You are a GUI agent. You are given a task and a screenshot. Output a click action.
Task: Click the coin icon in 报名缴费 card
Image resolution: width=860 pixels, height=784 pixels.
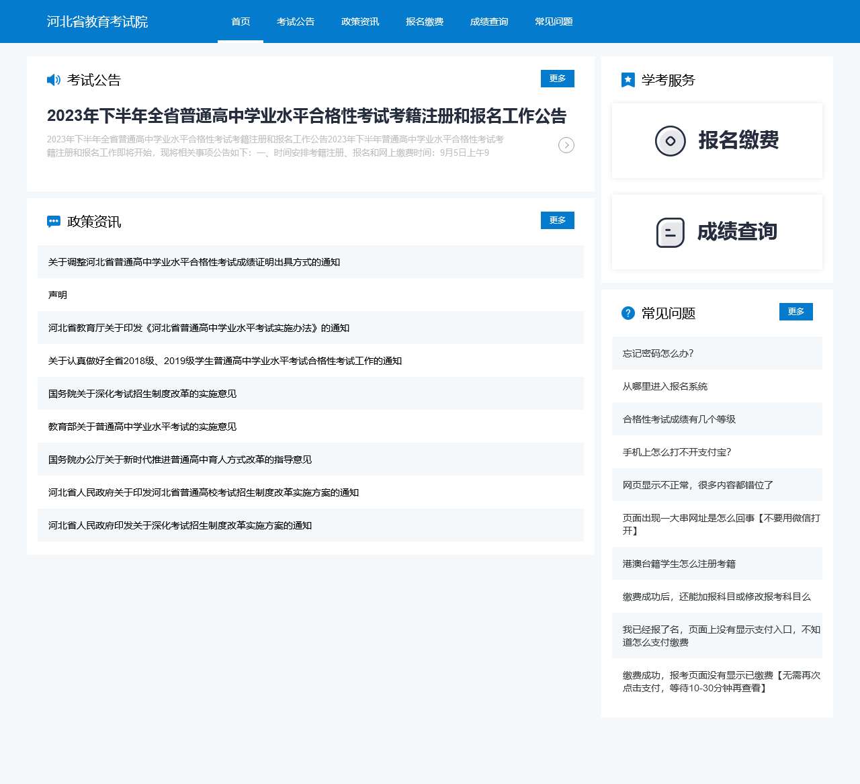pyautogui.click(x=670, y=141)
